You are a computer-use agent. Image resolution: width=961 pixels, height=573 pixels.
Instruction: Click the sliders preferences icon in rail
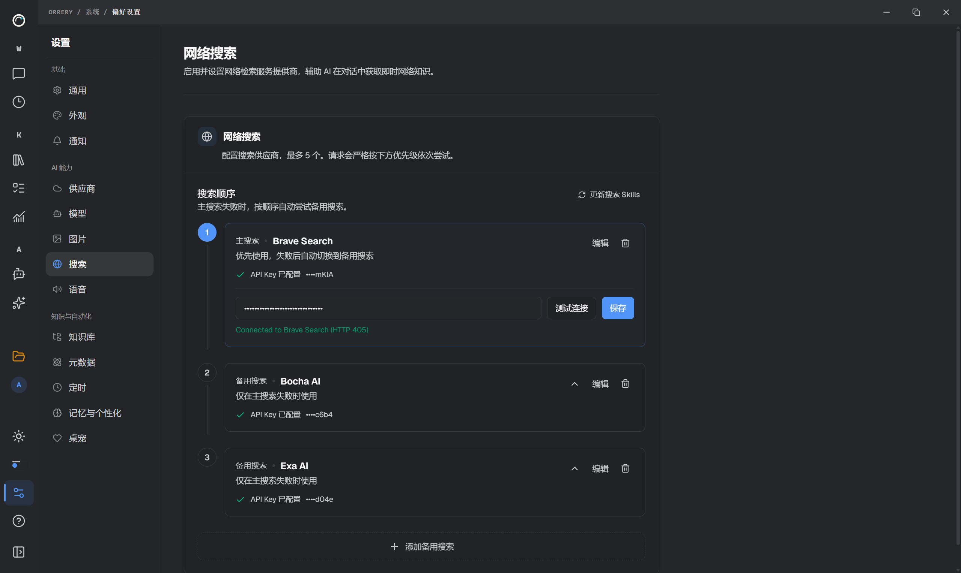[x=18, y=493]
